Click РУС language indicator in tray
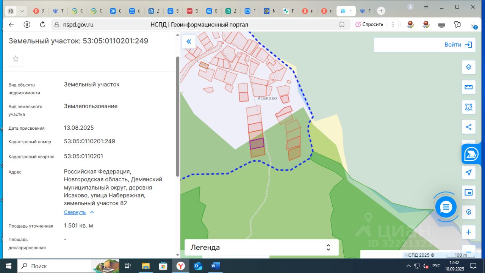Viewport: 485px width, 273px height. pos(436,266)
